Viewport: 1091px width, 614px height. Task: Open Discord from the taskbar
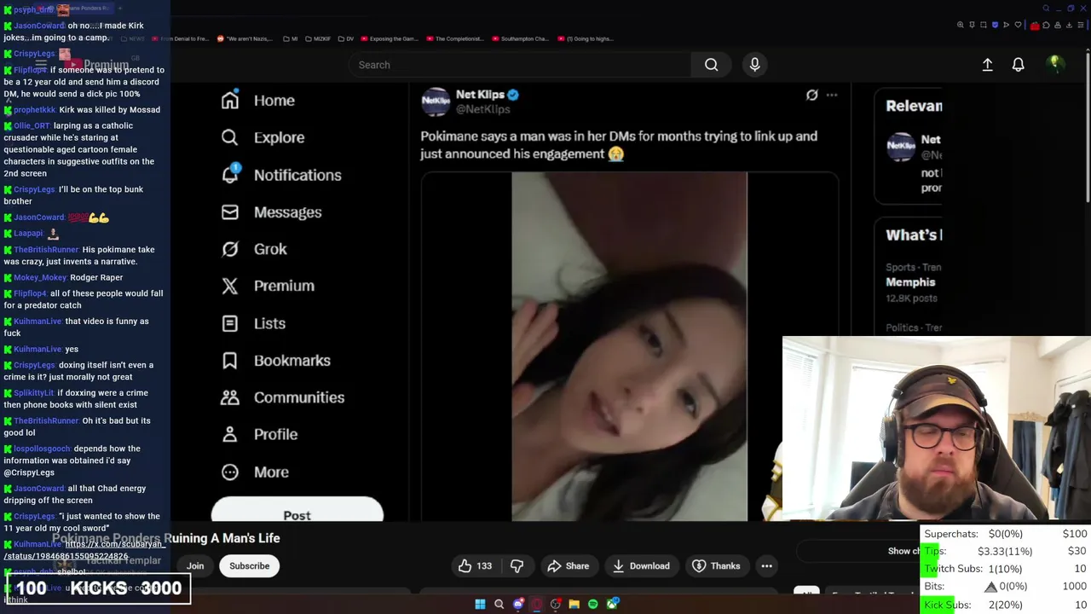click(x=517, y=604)
